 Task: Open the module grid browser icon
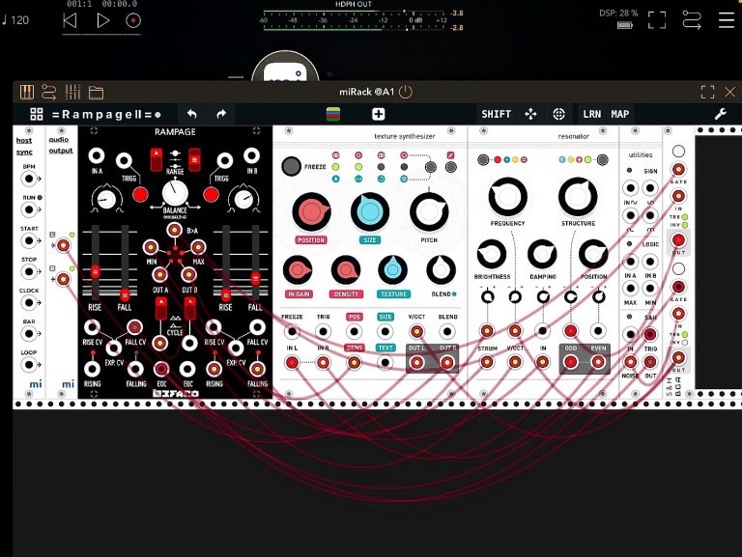37,114
